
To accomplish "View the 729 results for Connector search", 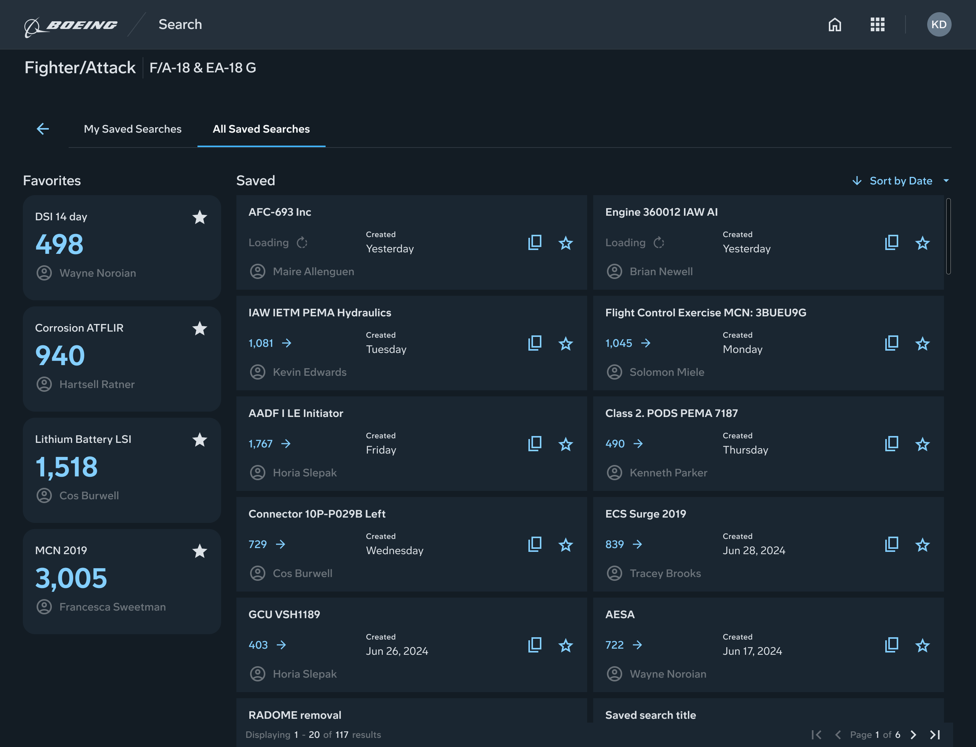I will (267, 544).
